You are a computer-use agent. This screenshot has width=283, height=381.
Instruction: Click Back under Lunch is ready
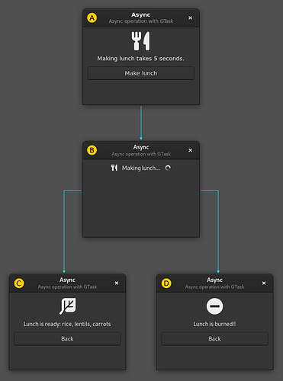click(67, 338)
